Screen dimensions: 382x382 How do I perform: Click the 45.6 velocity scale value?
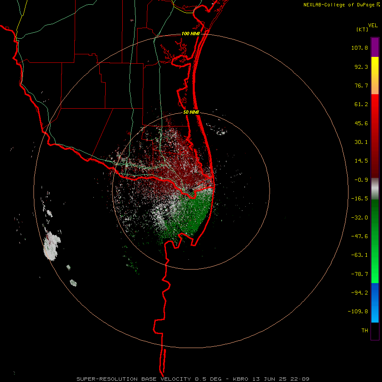pyautogui.click(x=361, y=123)
